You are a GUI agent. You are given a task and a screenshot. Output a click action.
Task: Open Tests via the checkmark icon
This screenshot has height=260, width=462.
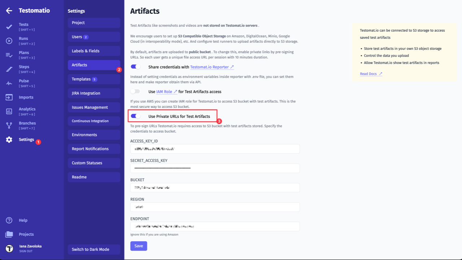pyautogui.click(x=9, y=27)
